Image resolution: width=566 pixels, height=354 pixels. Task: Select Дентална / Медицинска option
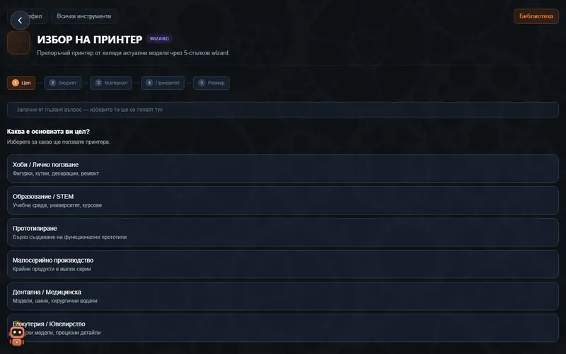point(282,296)
